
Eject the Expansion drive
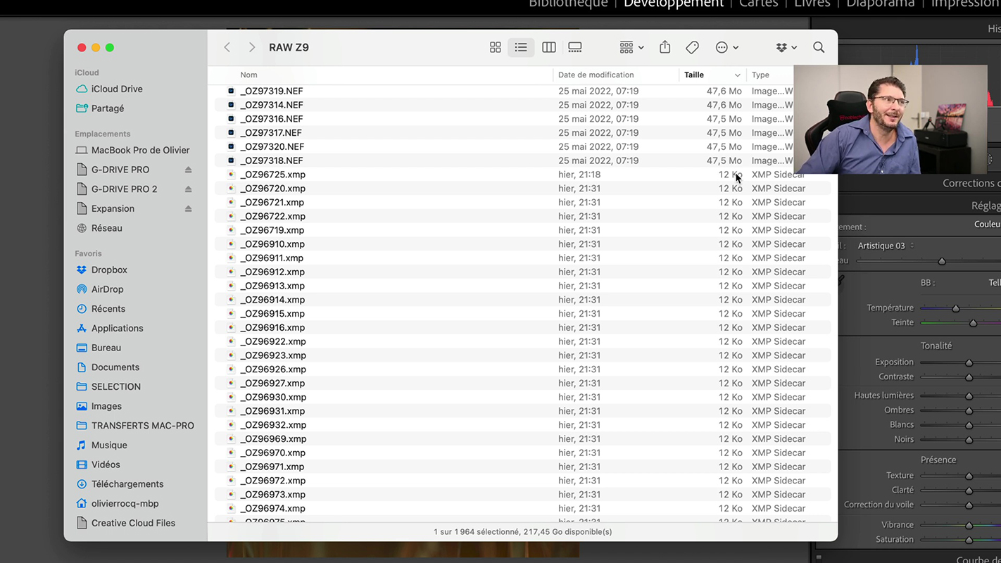click(188, 209)
